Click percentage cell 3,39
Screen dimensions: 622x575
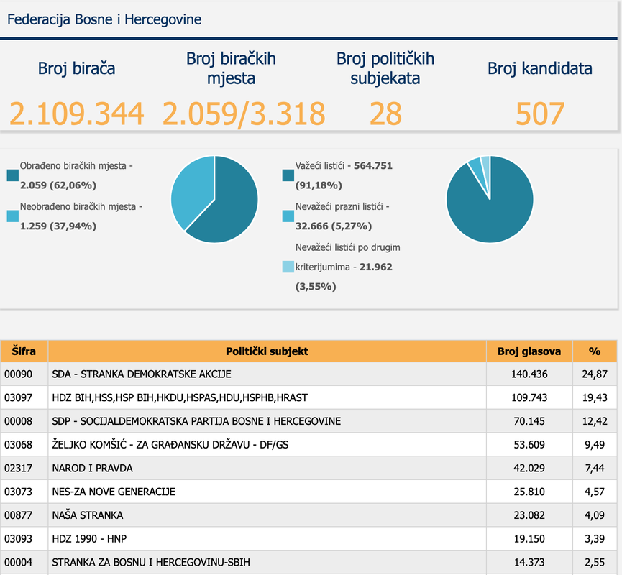point(595,538)
